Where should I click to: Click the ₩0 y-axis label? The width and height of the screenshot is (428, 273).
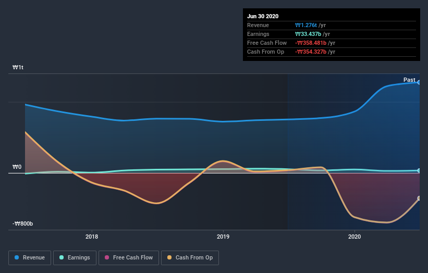point(17,167)
